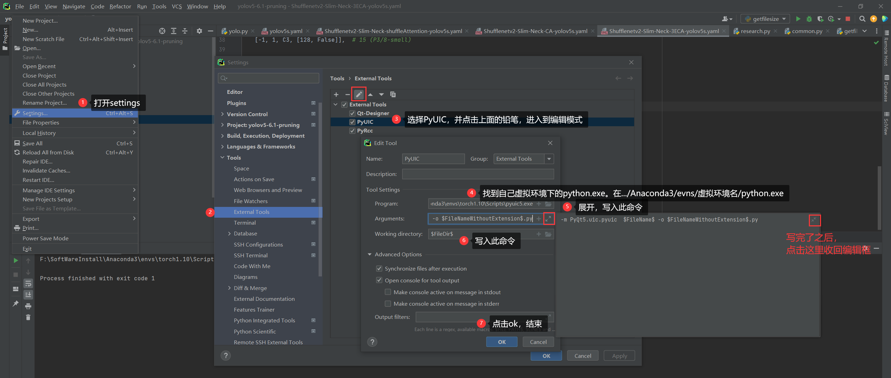Image resolution: width=891 pixels, height=378 pixels.
Task: Disable the Qt-Designer tool checkbox
Action: tap(352, 113)
